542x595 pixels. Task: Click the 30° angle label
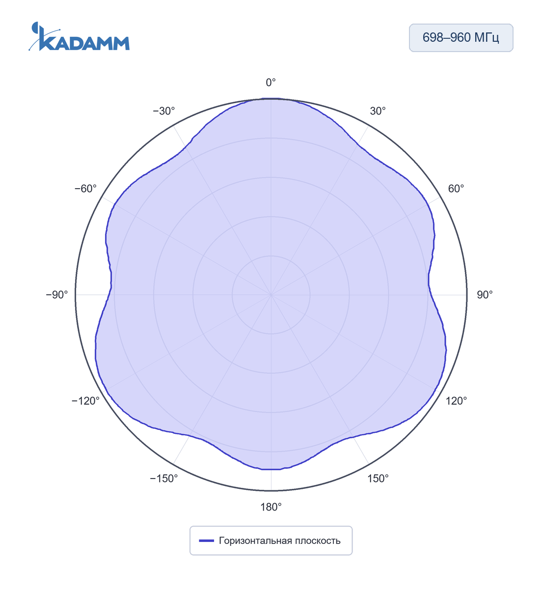pos(378,111)
